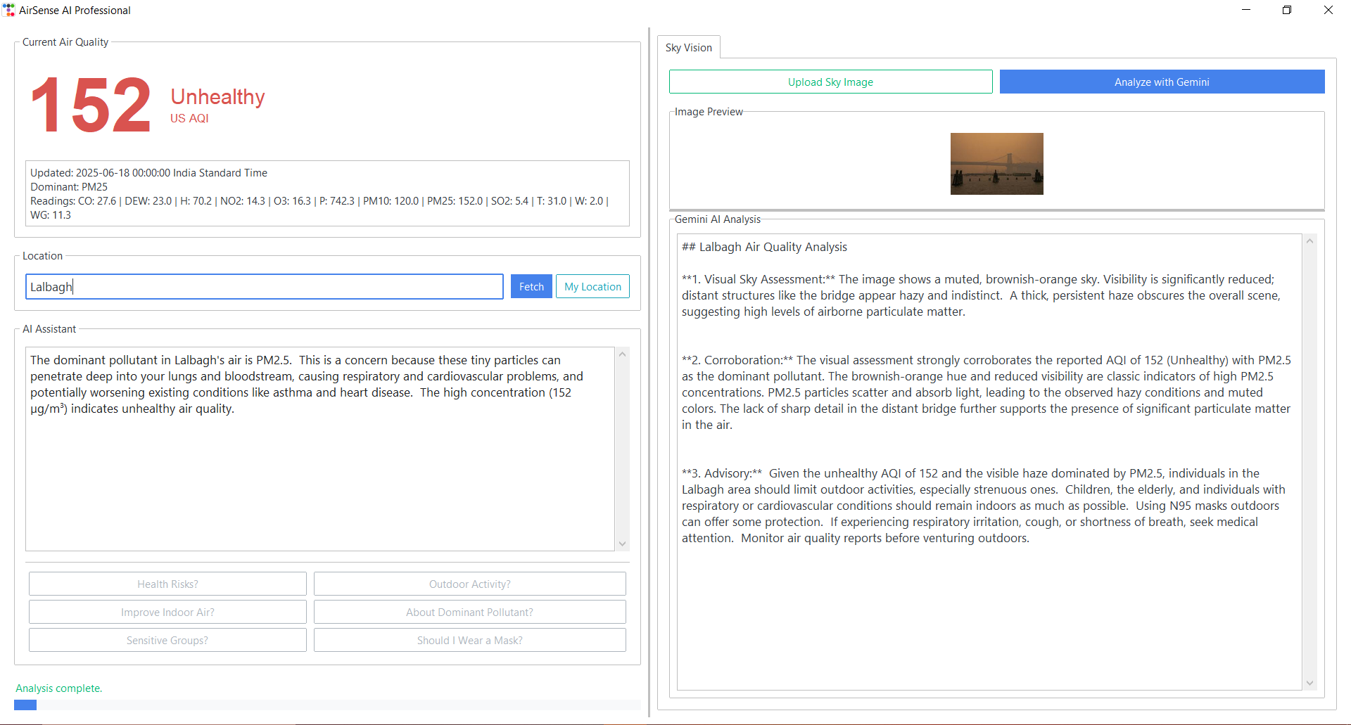
Task: Click the 152 AQI value
Action: tap(91, 105)
